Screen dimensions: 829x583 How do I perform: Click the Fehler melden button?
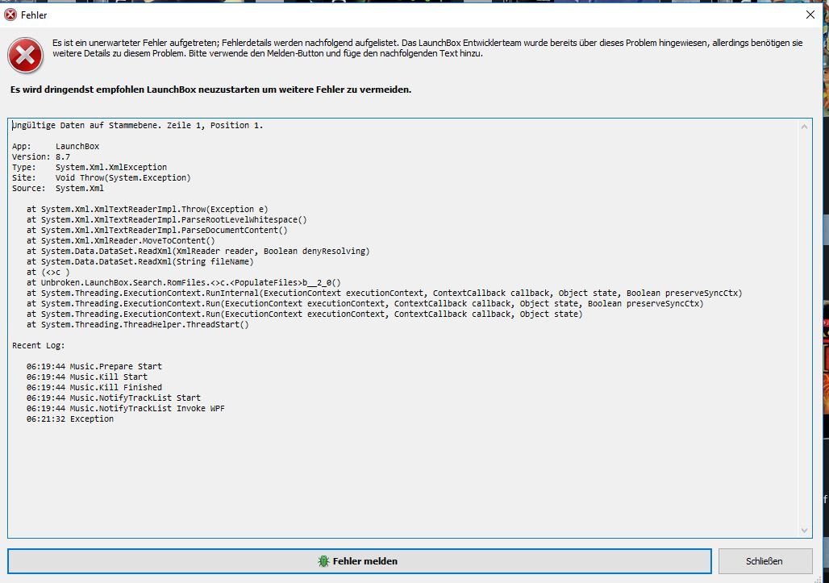[360, 560]
